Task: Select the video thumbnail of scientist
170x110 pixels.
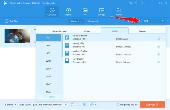Action: click(17, 36)
